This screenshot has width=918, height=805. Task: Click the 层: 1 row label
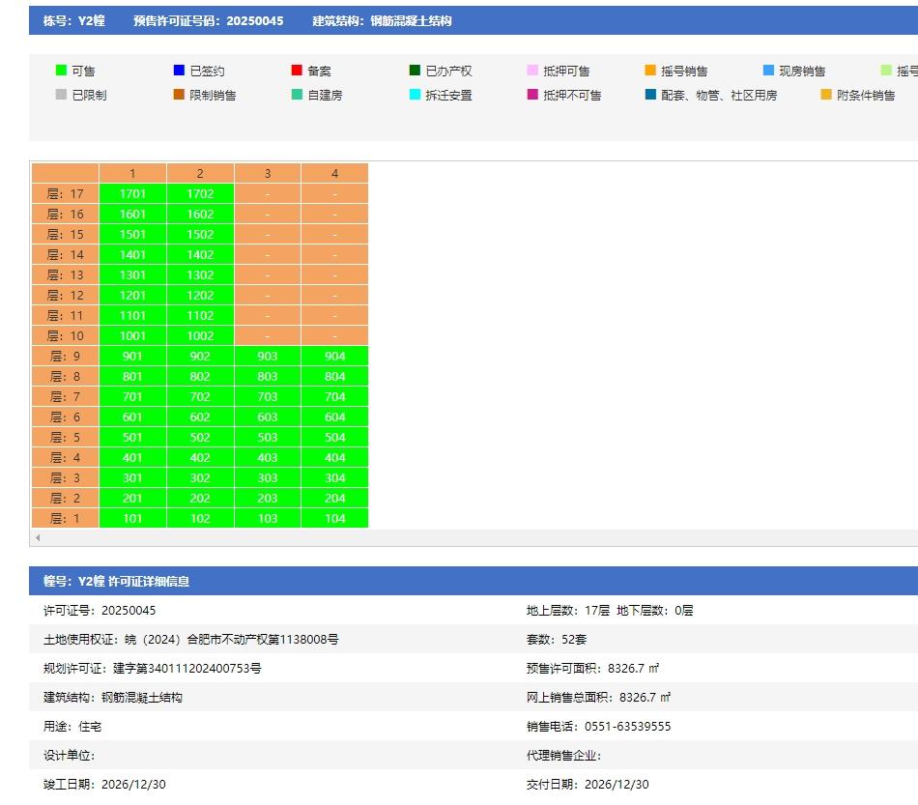coord(65,519)
